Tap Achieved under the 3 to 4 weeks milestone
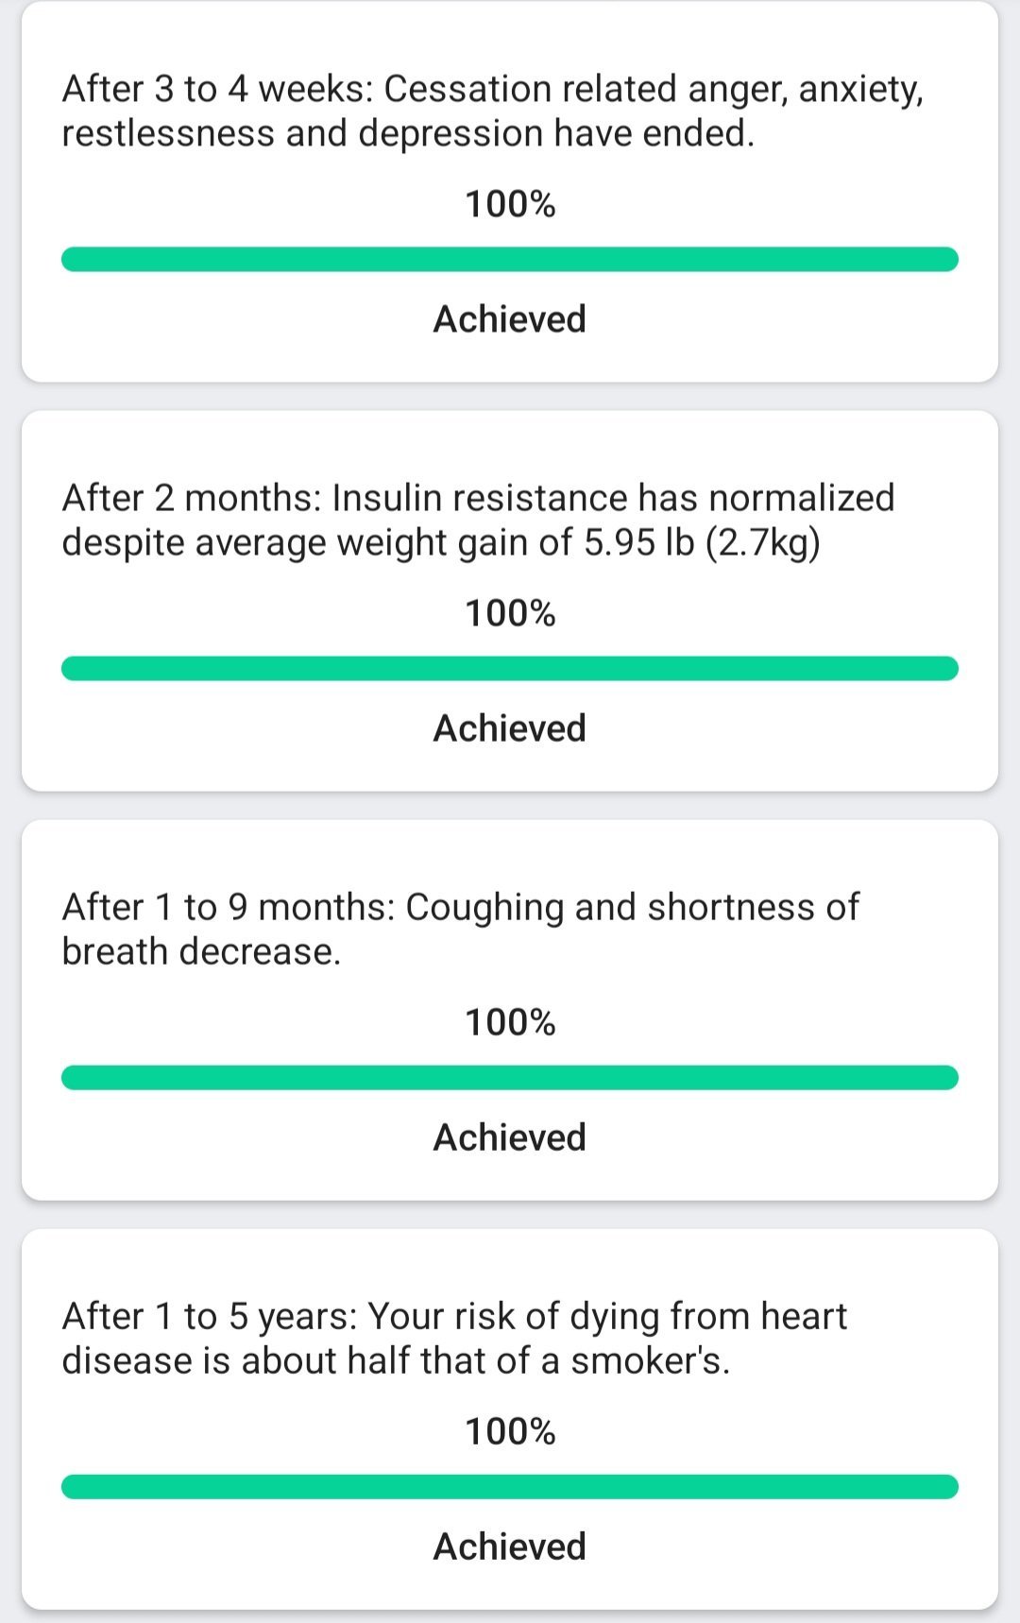This screenshot has width=1020, height=1623. point(510,319)
